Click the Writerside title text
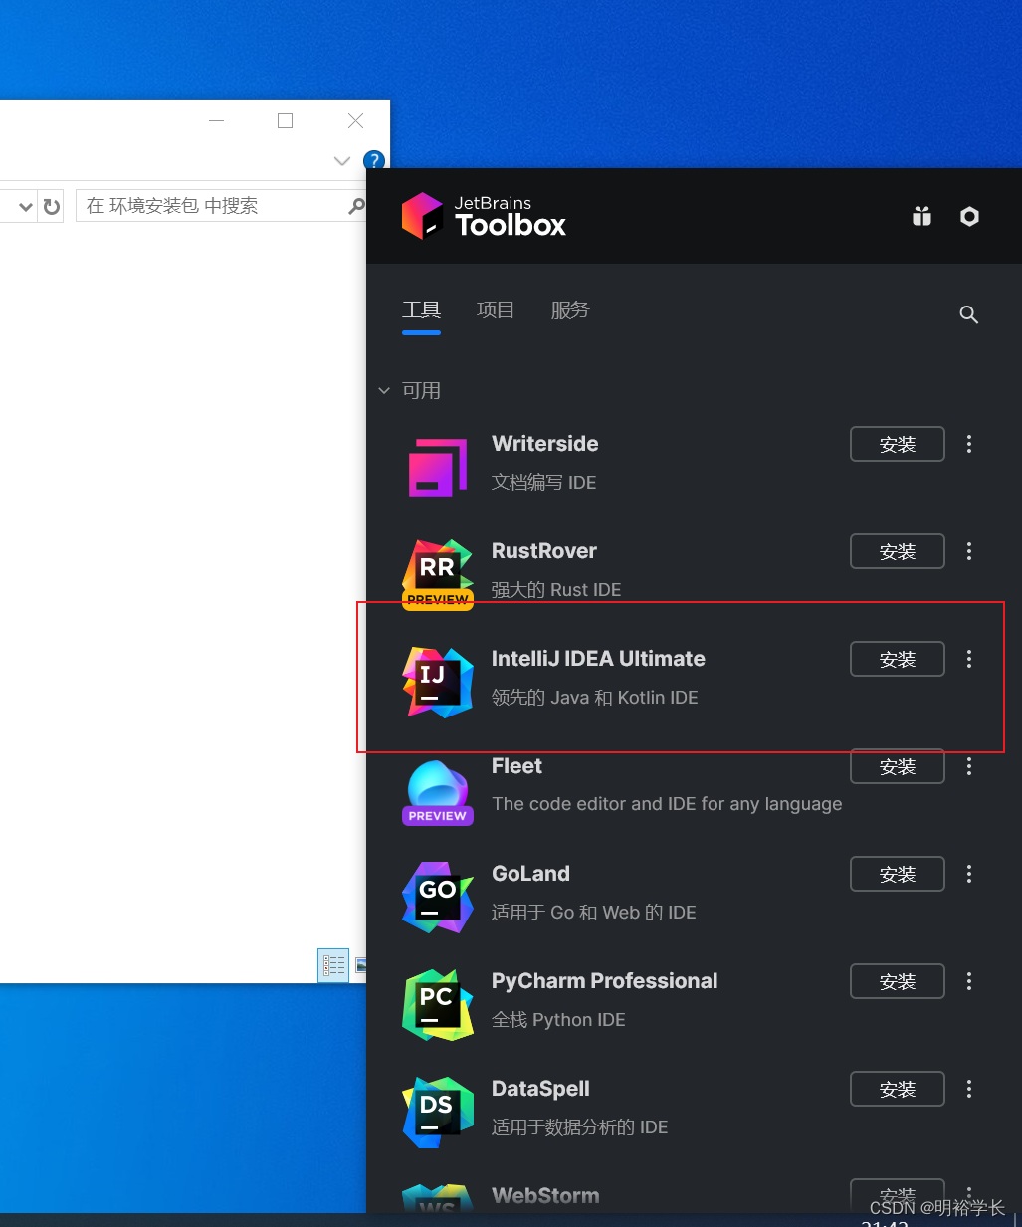 click(x=545, y=444)
